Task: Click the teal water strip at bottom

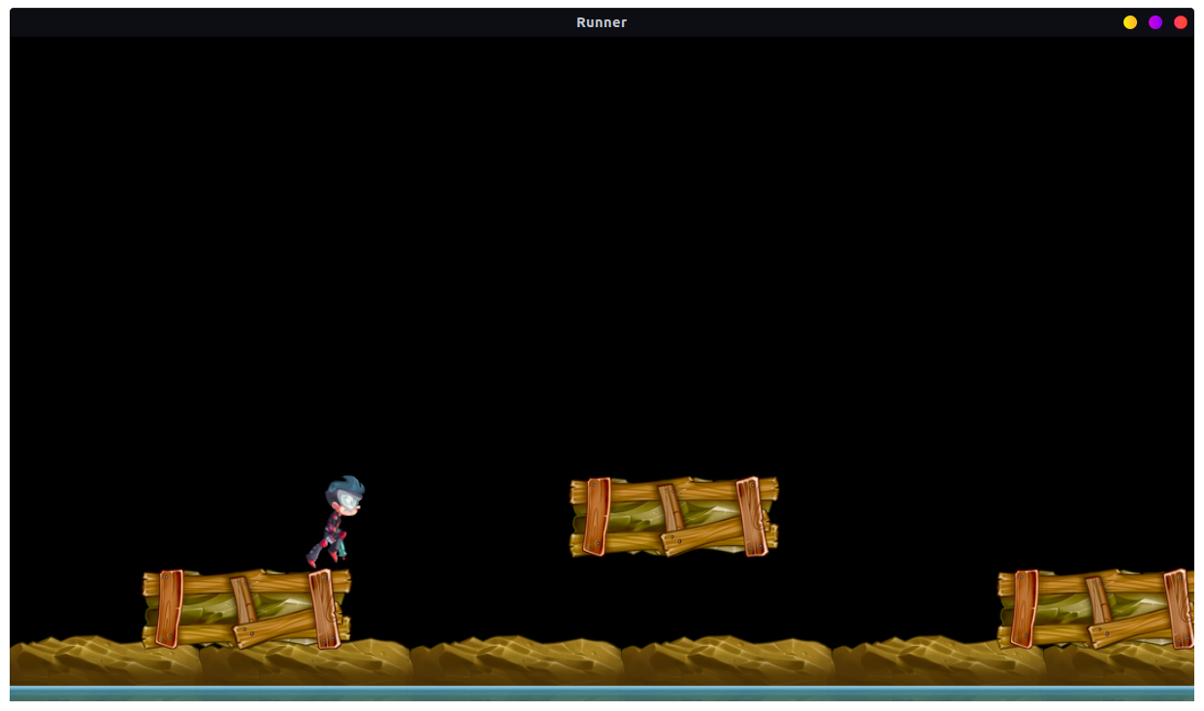Action: tap(602, 693)
